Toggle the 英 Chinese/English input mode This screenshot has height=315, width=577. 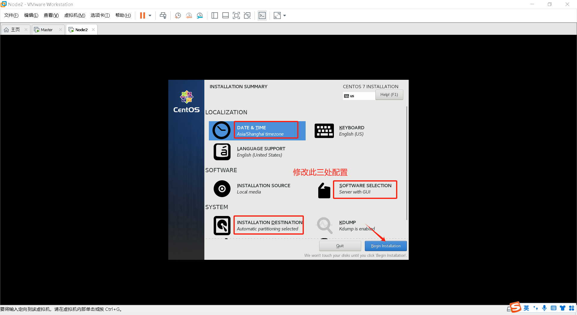526,308
